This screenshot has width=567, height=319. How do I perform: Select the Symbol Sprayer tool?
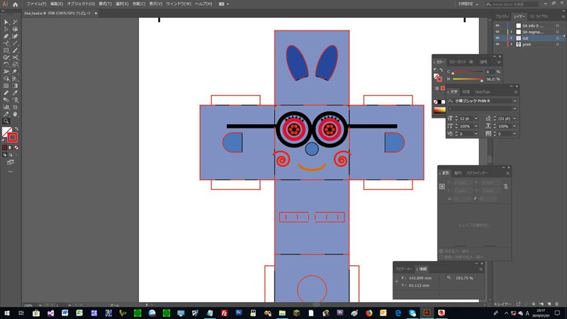(15, 100)
